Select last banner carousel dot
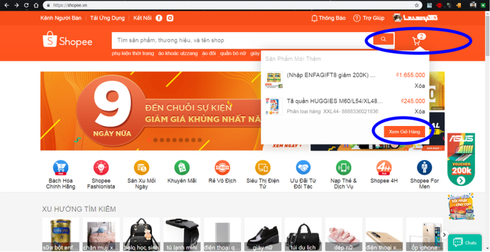490x252 pixels. [x=200, y=140]
